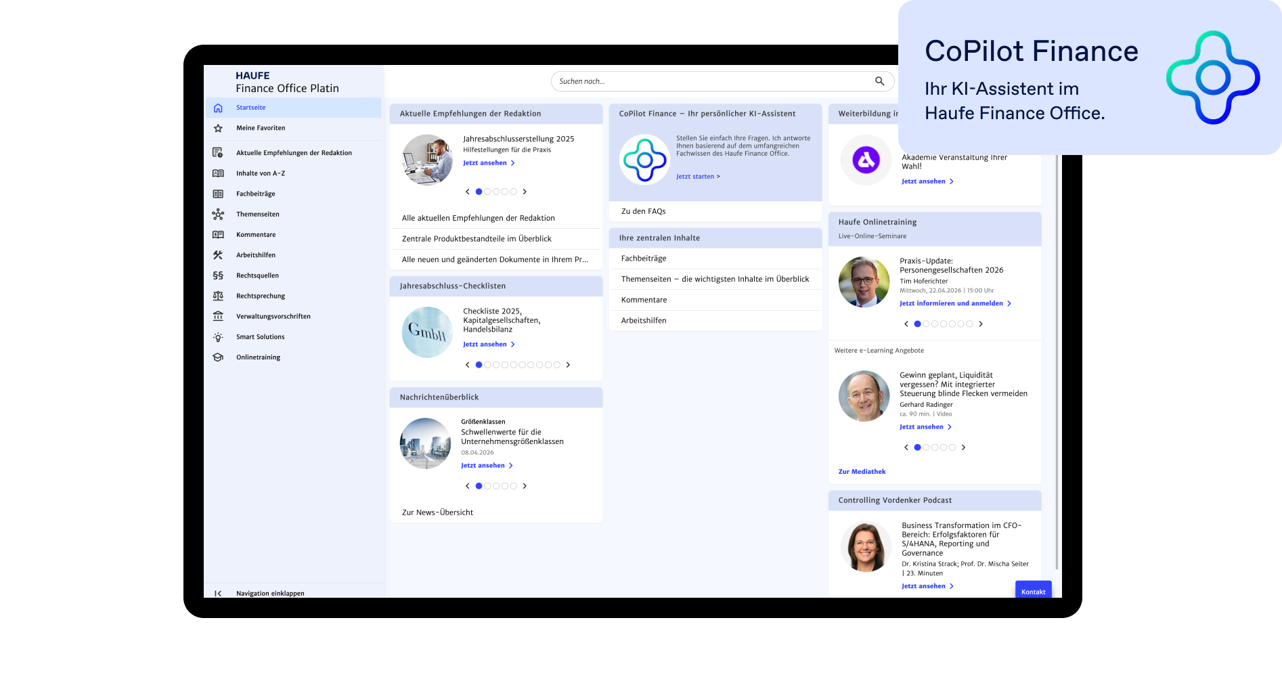Go to previous Jahresabschluss-Checklisten slide

coord(467,365)
